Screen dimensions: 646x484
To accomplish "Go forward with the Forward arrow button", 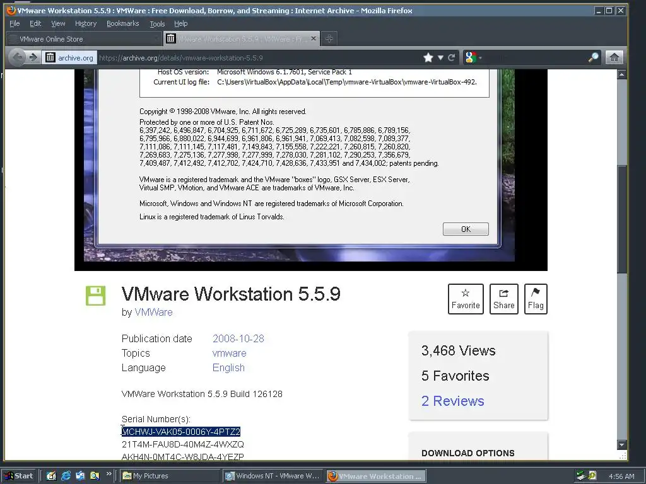I will 33,57.
